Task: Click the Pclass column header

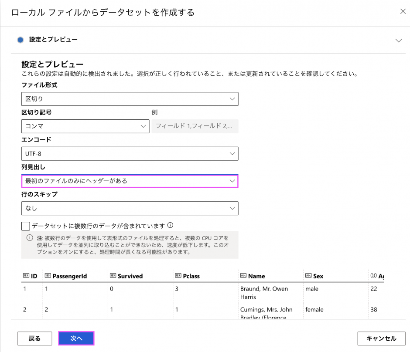Action: [x=191, y=276]
